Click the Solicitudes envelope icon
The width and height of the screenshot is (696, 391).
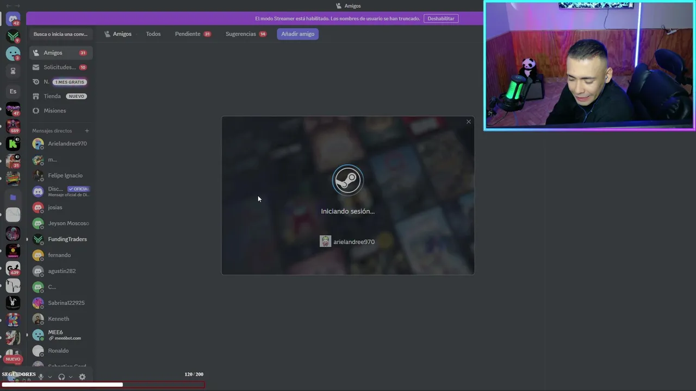(x=36, y=67)
